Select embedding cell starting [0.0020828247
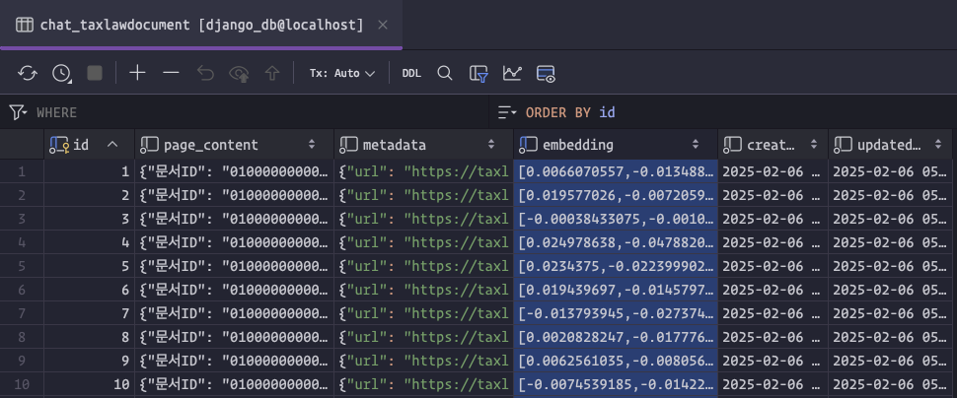The width and height of the screenshot is (957, 398). (x=616, y=337)
